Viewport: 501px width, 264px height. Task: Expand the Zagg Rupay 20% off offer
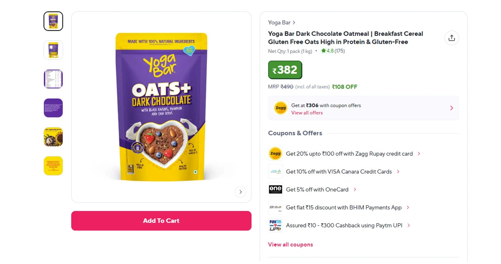(419, 154)
